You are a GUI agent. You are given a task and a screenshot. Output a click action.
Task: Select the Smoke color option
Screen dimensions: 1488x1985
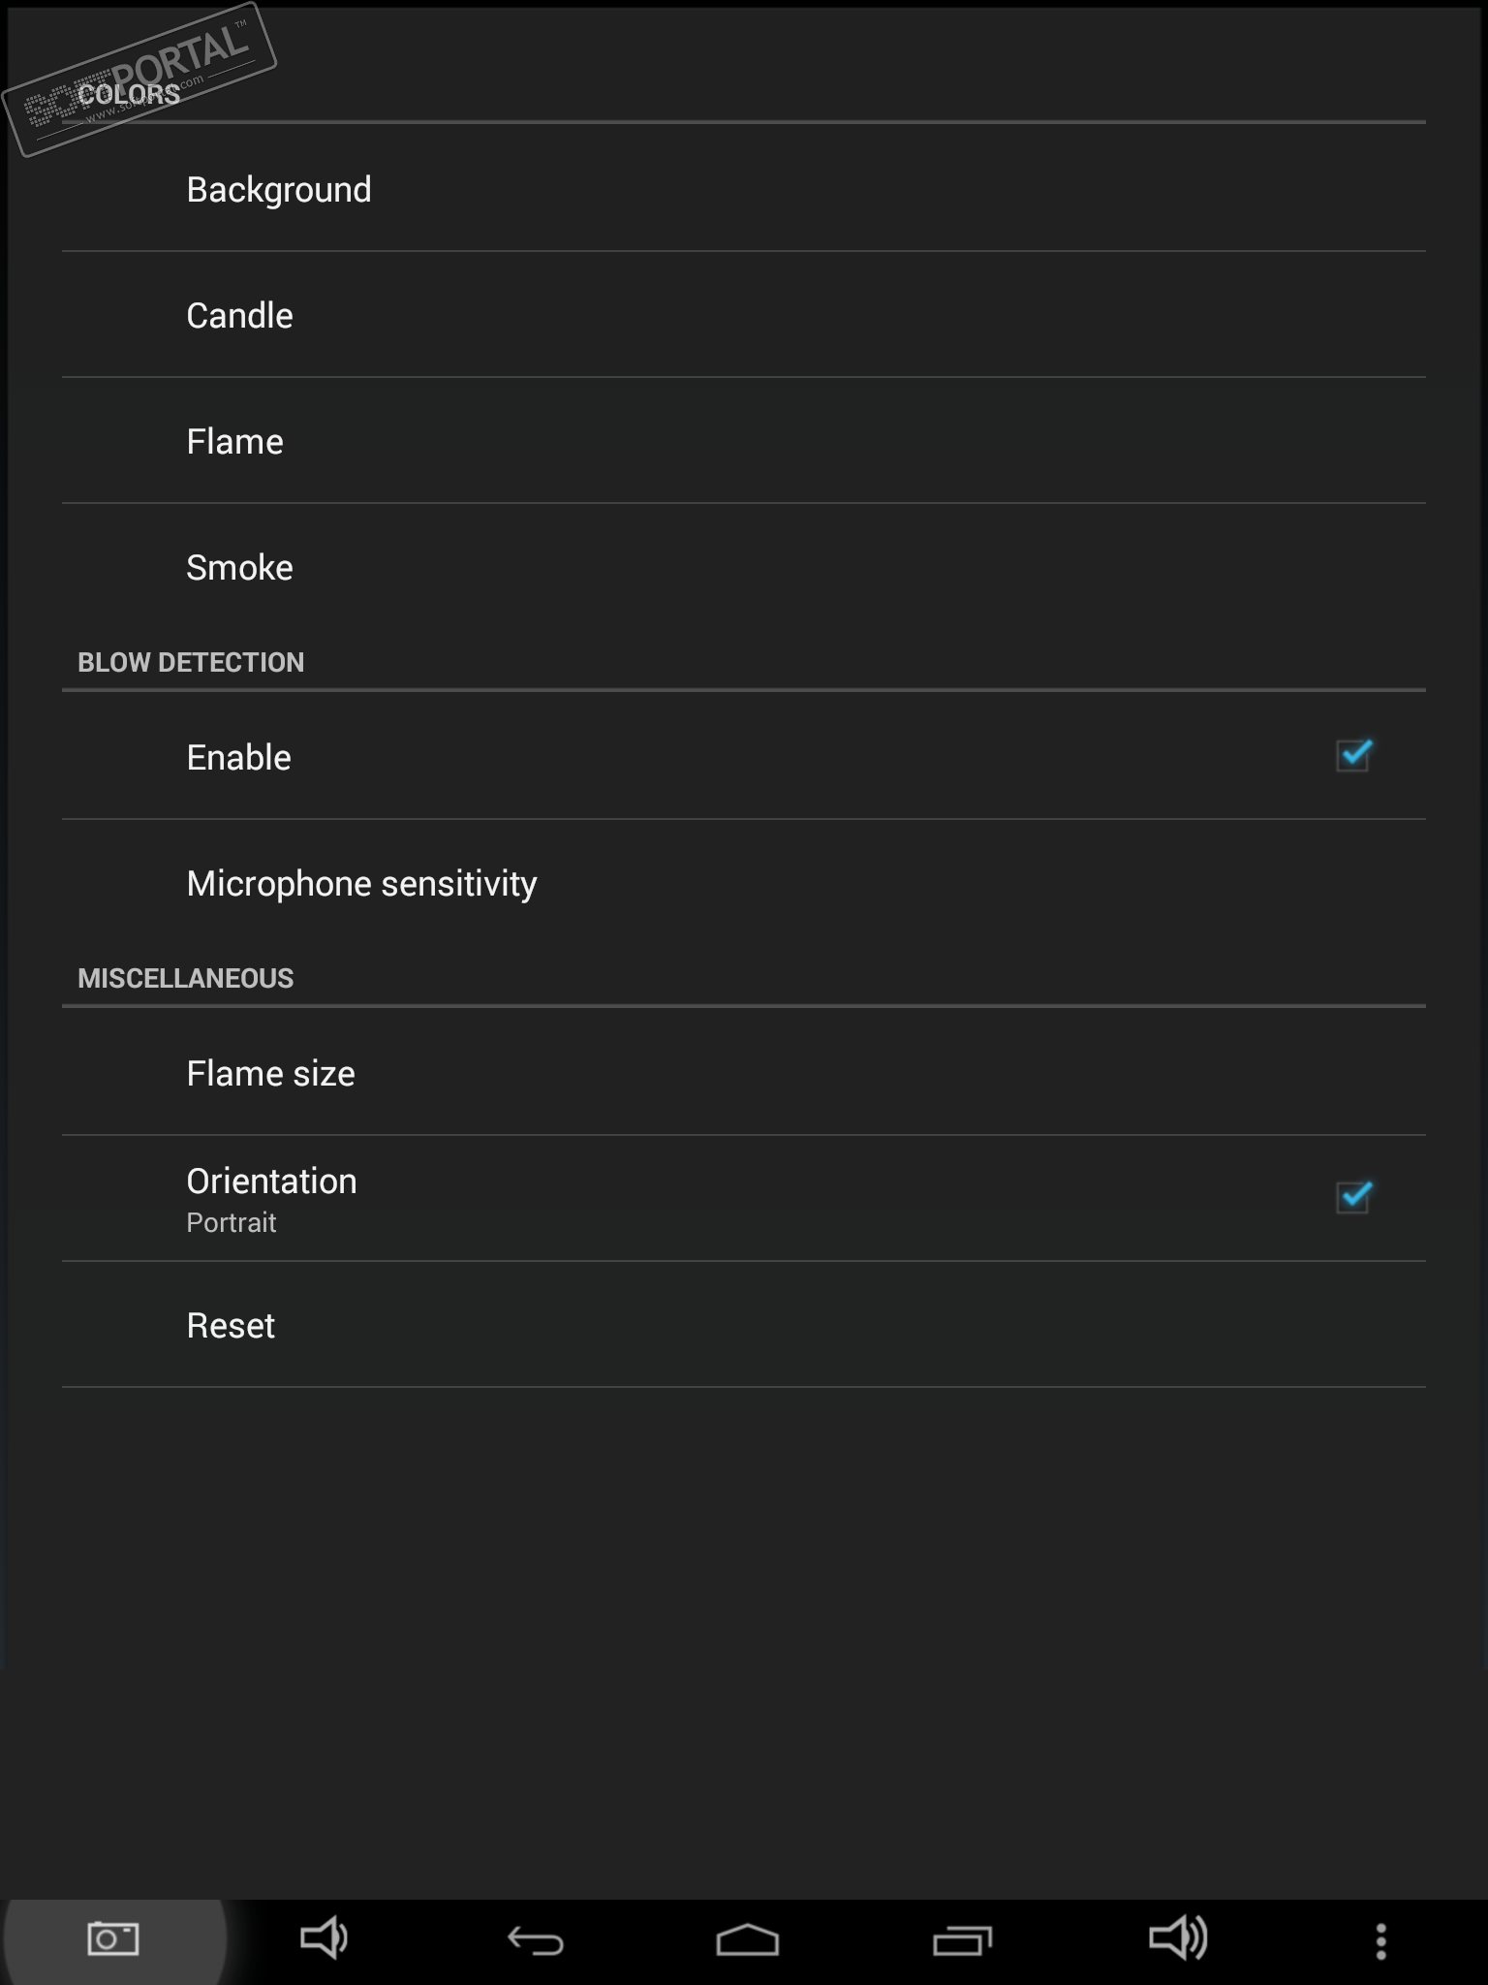click(x=239, y=568)
